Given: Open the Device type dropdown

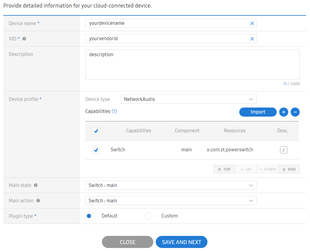Looking at the screenshot, I should 188,99.
